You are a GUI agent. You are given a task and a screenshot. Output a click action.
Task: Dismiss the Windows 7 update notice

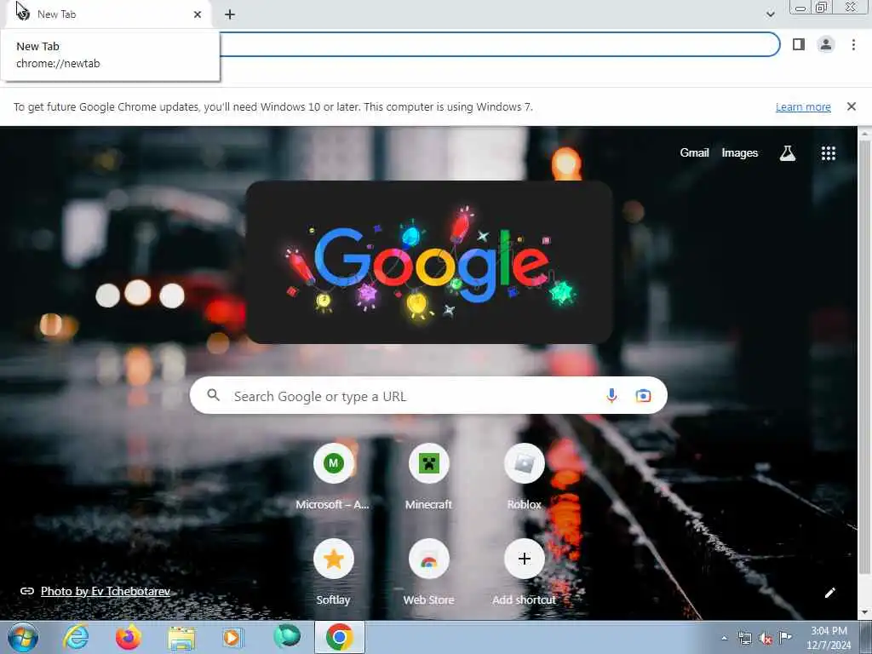point(851,106)
